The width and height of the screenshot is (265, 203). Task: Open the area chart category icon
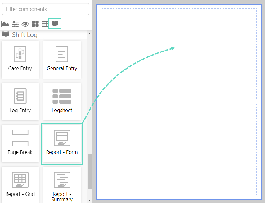coord(5,24)
